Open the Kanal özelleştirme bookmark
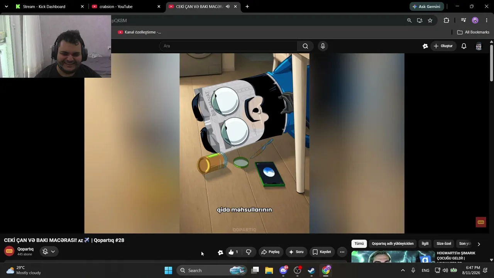Viewport: 494px width, 278px height. click(x=139, y=32)
